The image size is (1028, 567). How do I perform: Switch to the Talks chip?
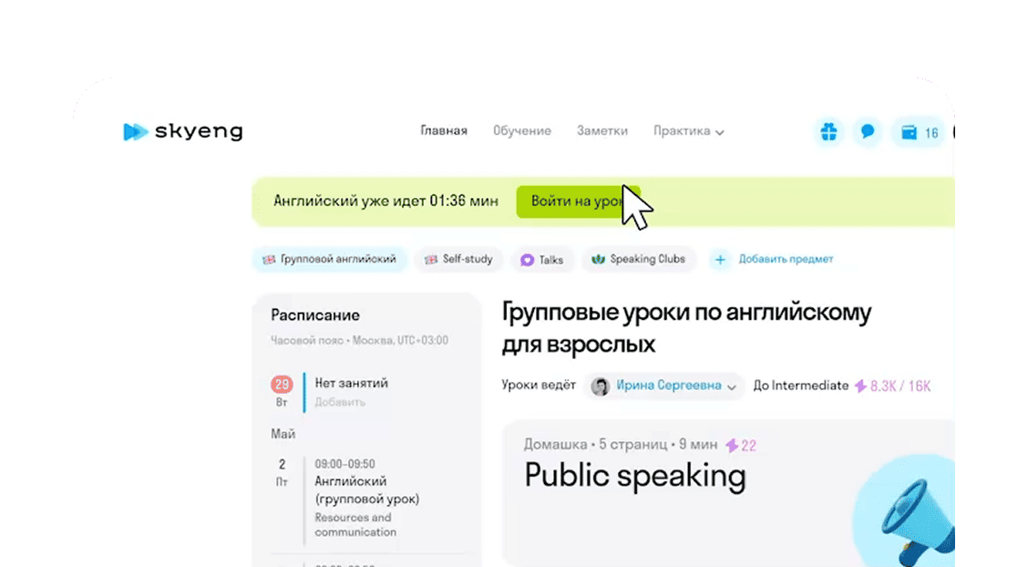coord(541,260)
